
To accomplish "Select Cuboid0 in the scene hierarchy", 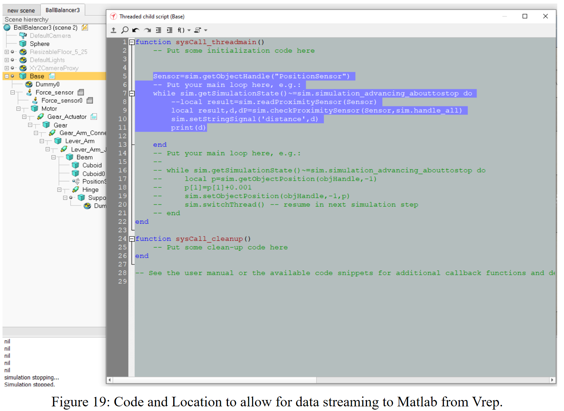I will coord(94,174).
